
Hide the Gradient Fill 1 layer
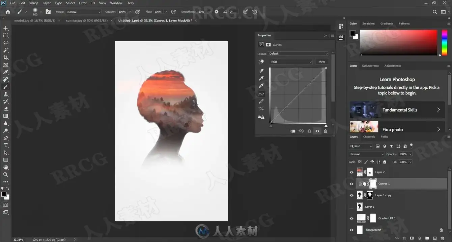tap(351, 218)
